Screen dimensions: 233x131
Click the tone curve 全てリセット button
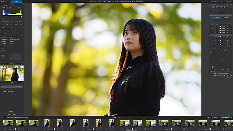(227, 50)
